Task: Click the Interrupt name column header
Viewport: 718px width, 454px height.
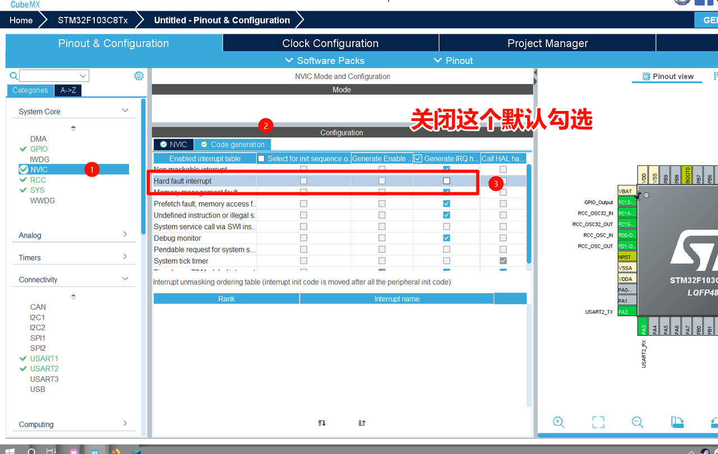Action: (x=397, y=299)
